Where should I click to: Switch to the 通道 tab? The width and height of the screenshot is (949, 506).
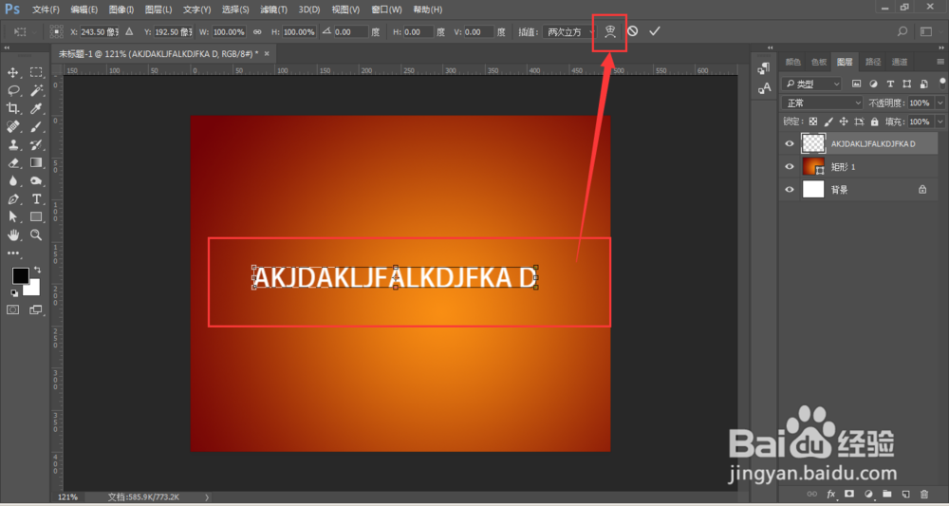(x=900, y=62)
